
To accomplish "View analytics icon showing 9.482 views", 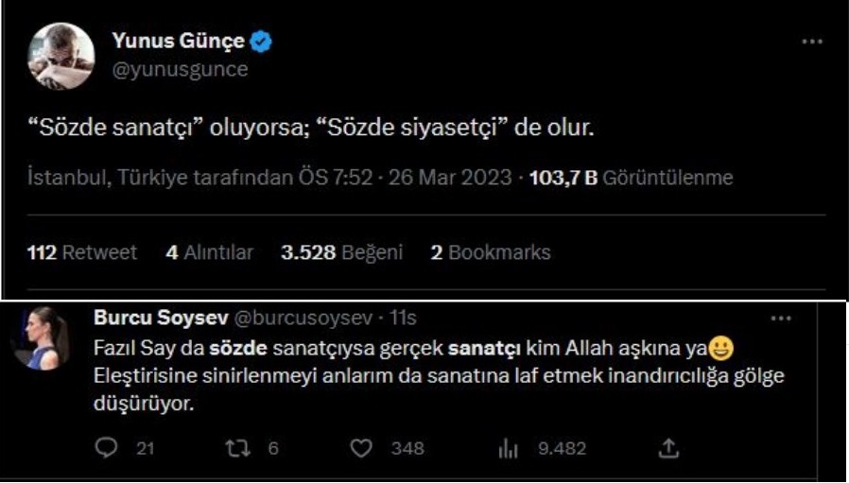I will 505,448.
